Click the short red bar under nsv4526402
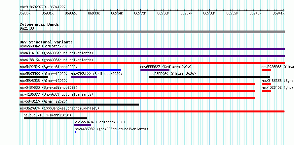This screenshot has width=294, height=145. (x=267, y=91)
